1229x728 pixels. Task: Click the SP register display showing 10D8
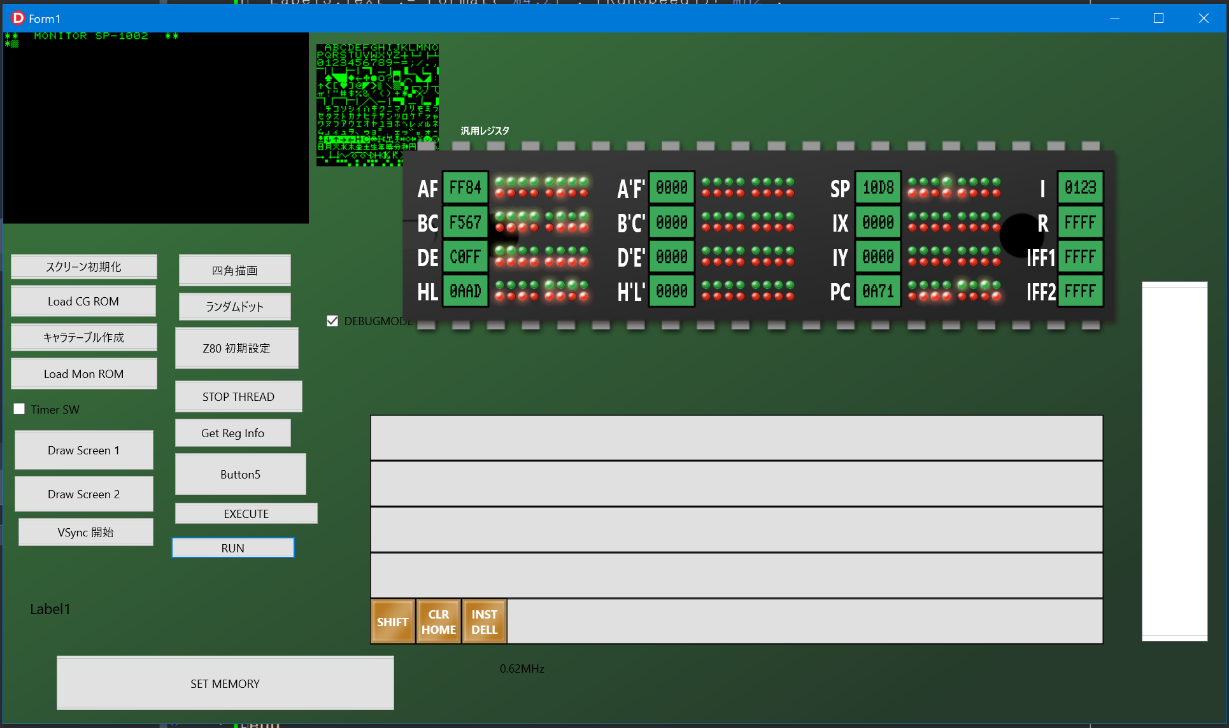(877, 187)
